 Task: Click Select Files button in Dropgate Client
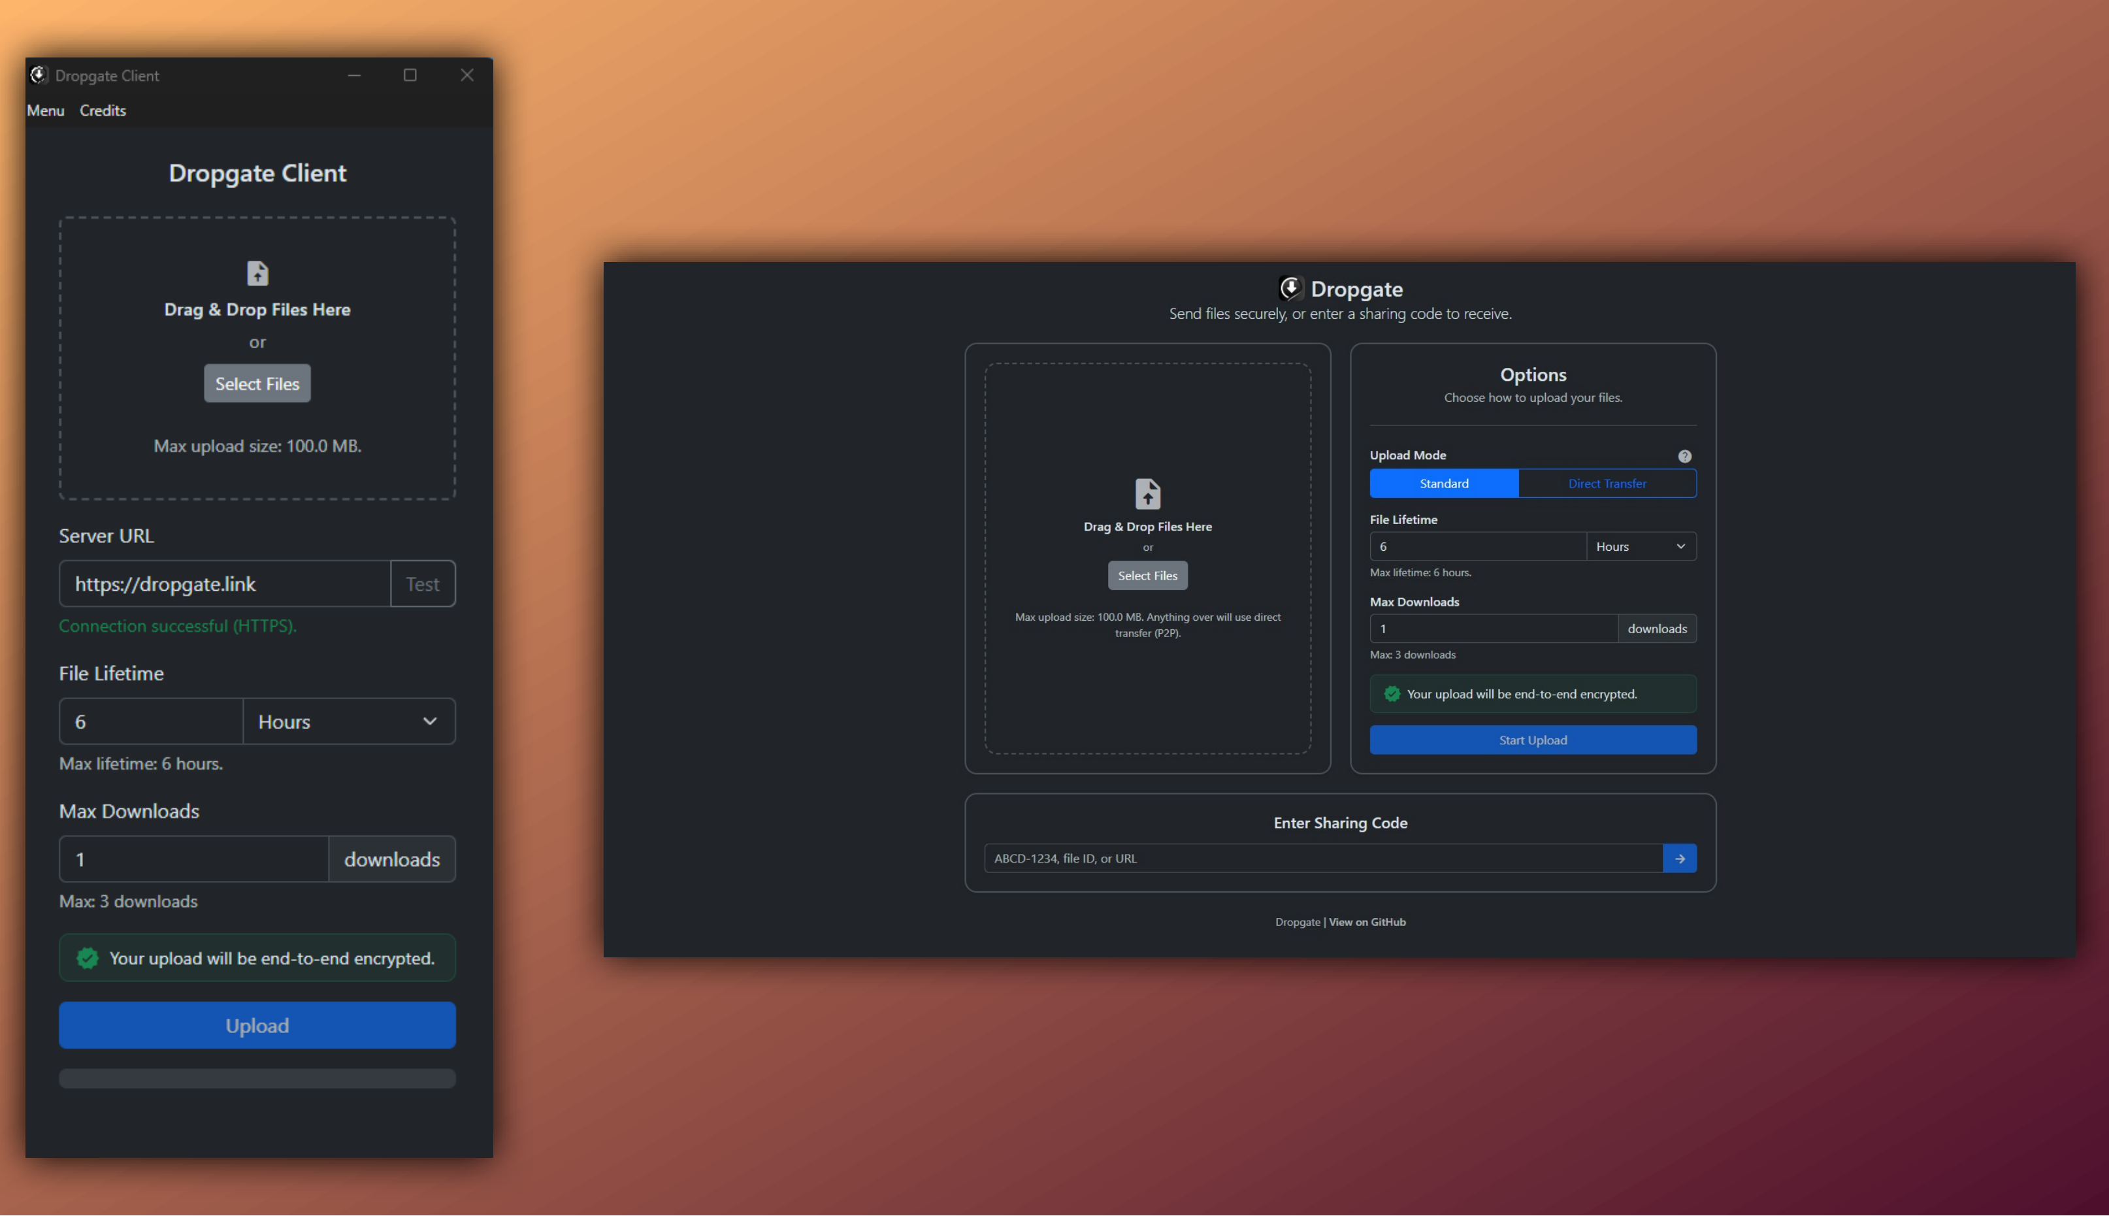pos(257,384)
